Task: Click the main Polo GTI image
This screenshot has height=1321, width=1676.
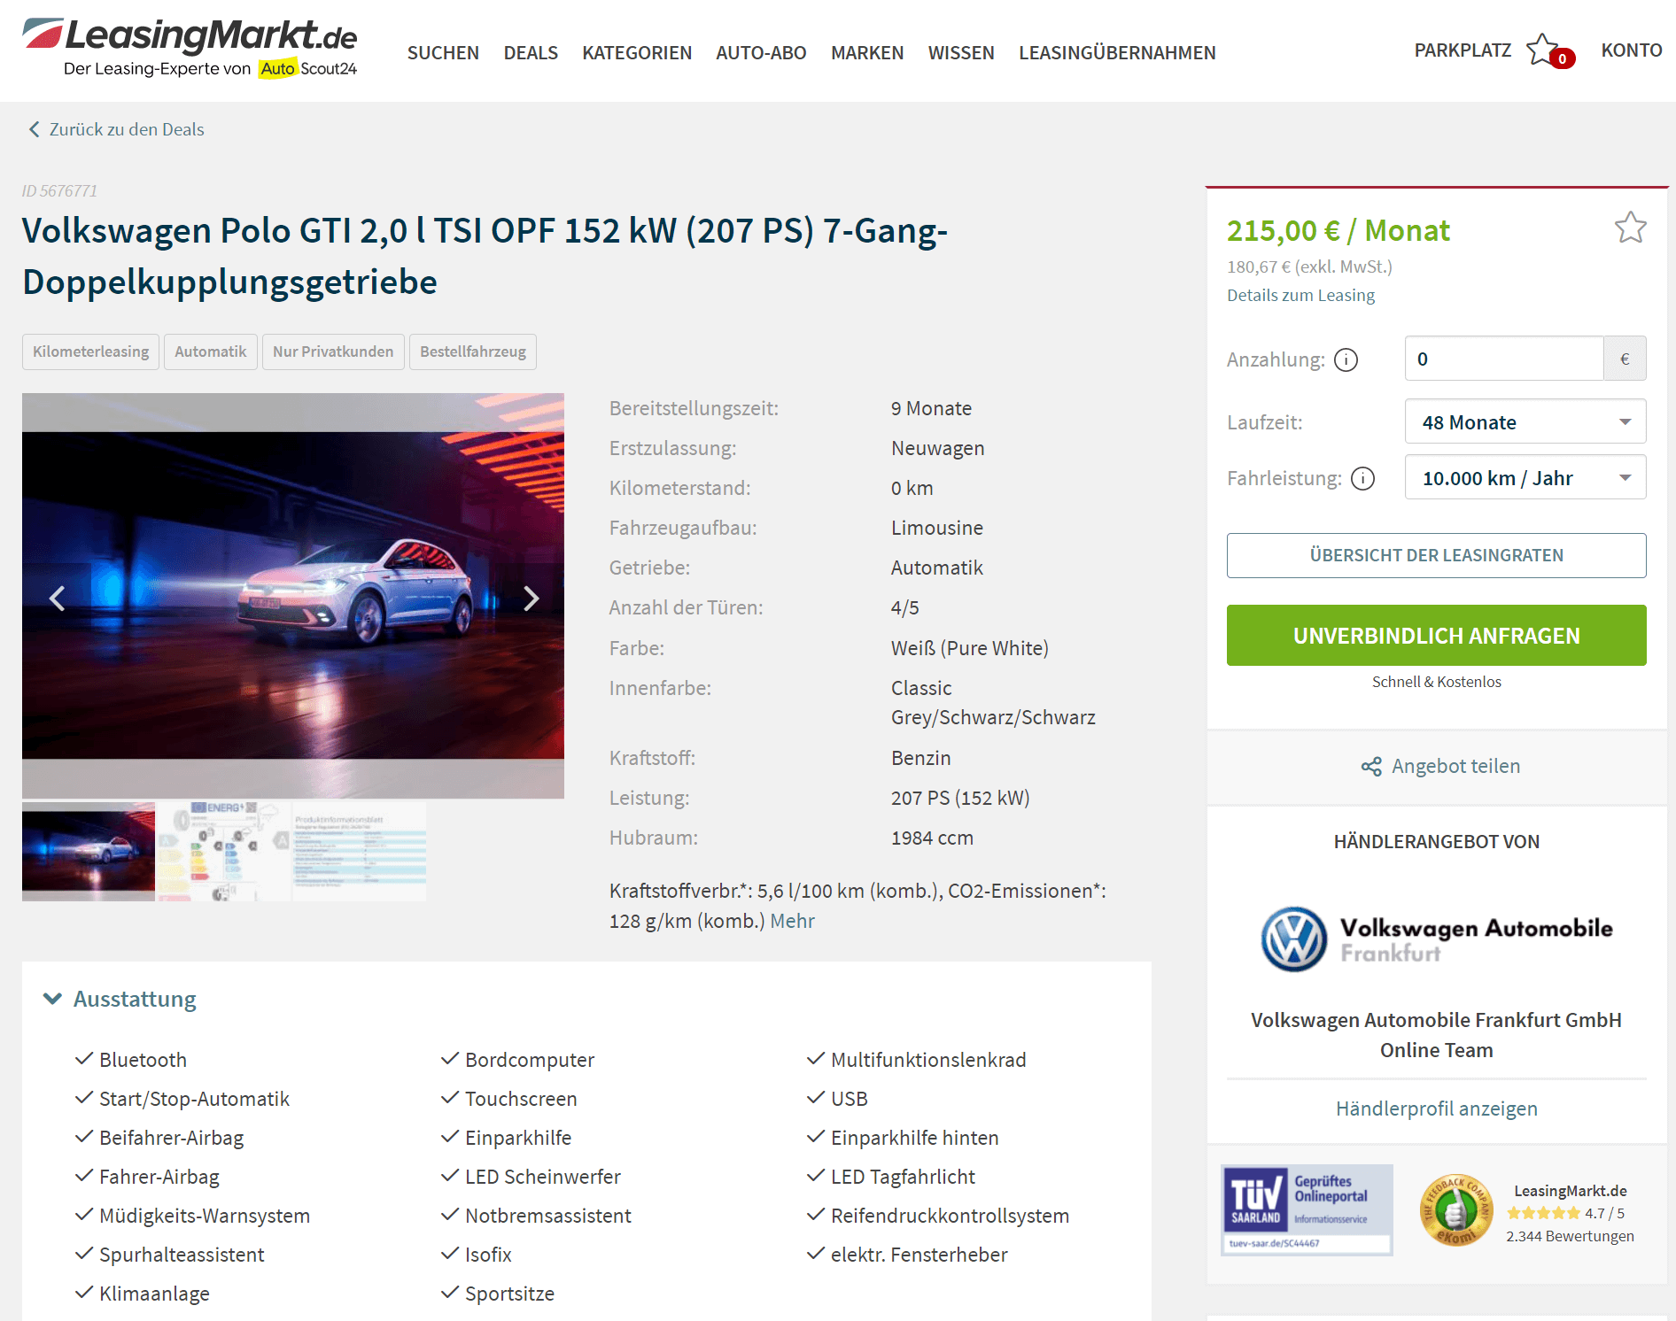Action: [x=293, y=596]
